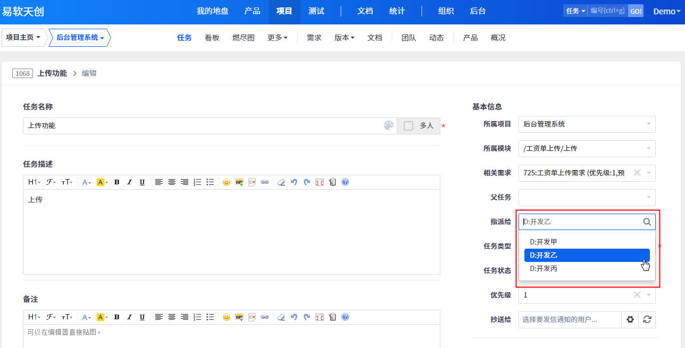Image resolution: width=685 pixels, height=348 pixels.
Task: Click 抄送给 user selection field
Action: 570,319
